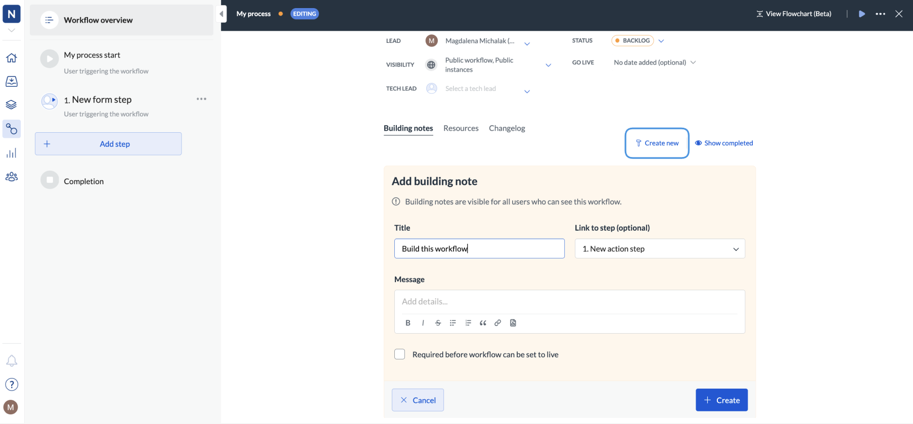This screenshot has height=424, width=913.
Task: Attach a file in message editor
Action: pos(513,323)
